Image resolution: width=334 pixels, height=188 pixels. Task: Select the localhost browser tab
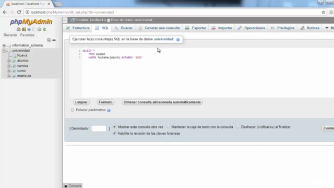pyautogui.click(x=28, y=4)
